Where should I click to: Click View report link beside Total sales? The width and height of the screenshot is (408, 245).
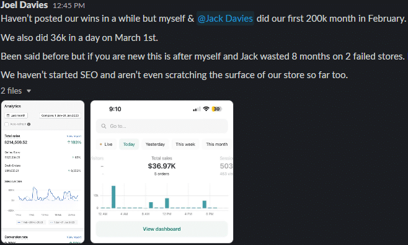coord(74,136)
